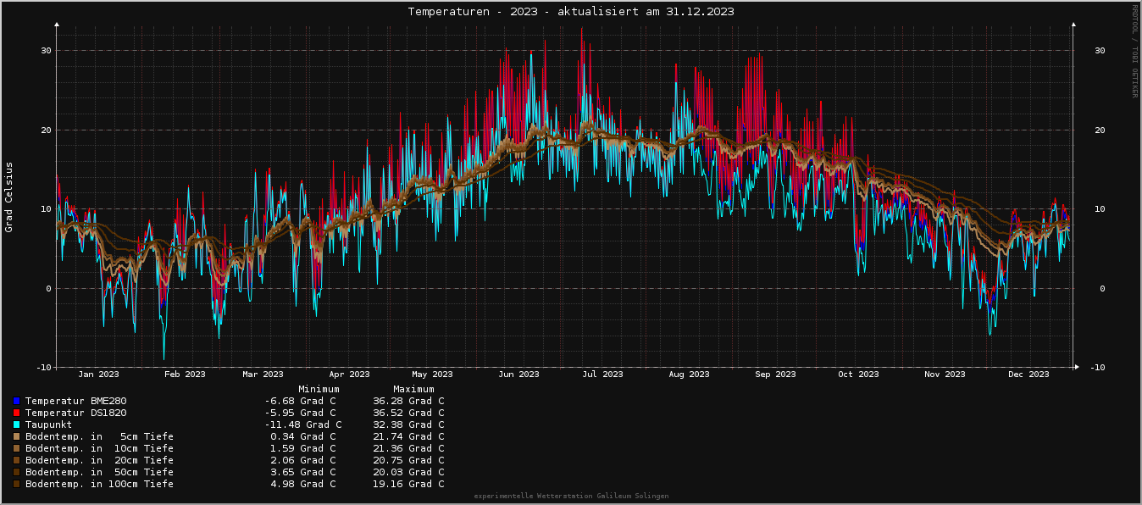This screenshot has width=1142, height=505.
Task: Select the Bodentemp. 100cm Tiefe color swatch
Action: [x=16, y=484]
